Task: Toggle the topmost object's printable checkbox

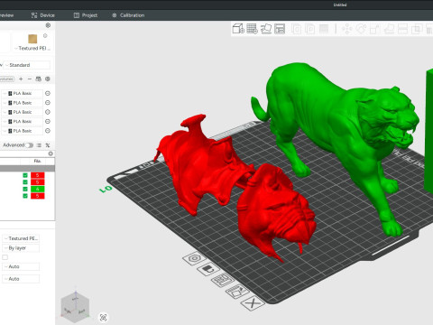Action: pyautogui.click(x=25, y=175)
